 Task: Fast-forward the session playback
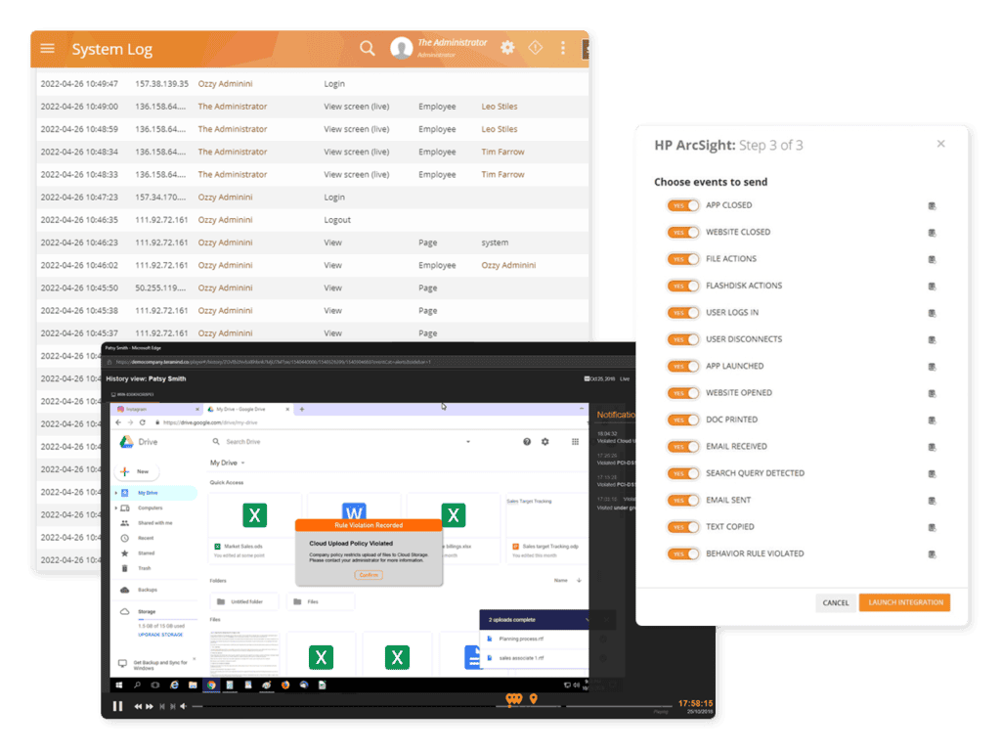[x=150, y=706]
